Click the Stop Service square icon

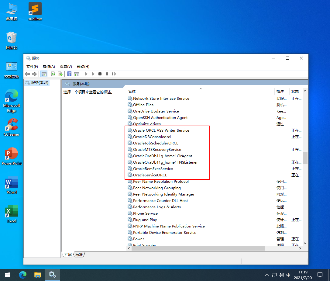coord(100,74)
